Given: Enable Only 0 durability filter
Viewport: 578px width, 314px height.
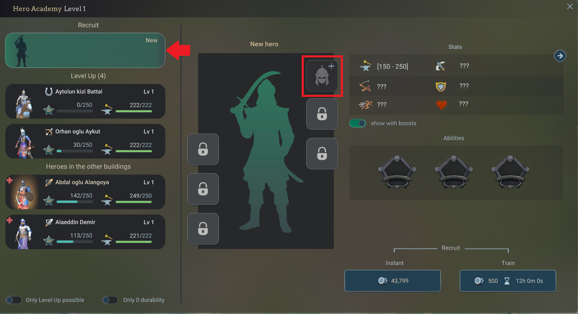Looking at the screenshot, I should click(x=110, y=300).
